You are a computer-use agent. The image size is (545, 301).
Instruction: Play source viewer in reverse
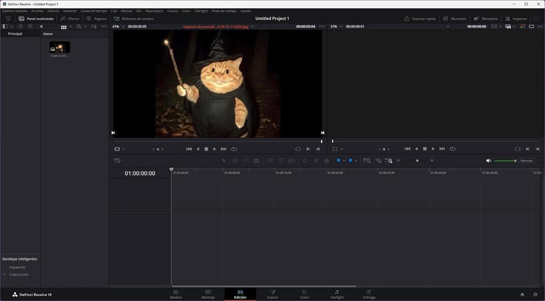point(198,148)
